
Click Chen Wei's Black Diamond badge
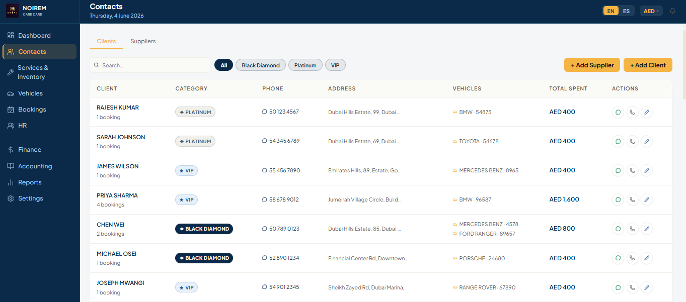tap(204, 229)
